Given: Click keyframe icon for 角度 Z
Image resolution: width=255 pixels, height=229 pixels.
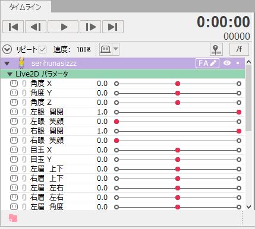Looking at the screenshot, I should [x=14, y=103].
